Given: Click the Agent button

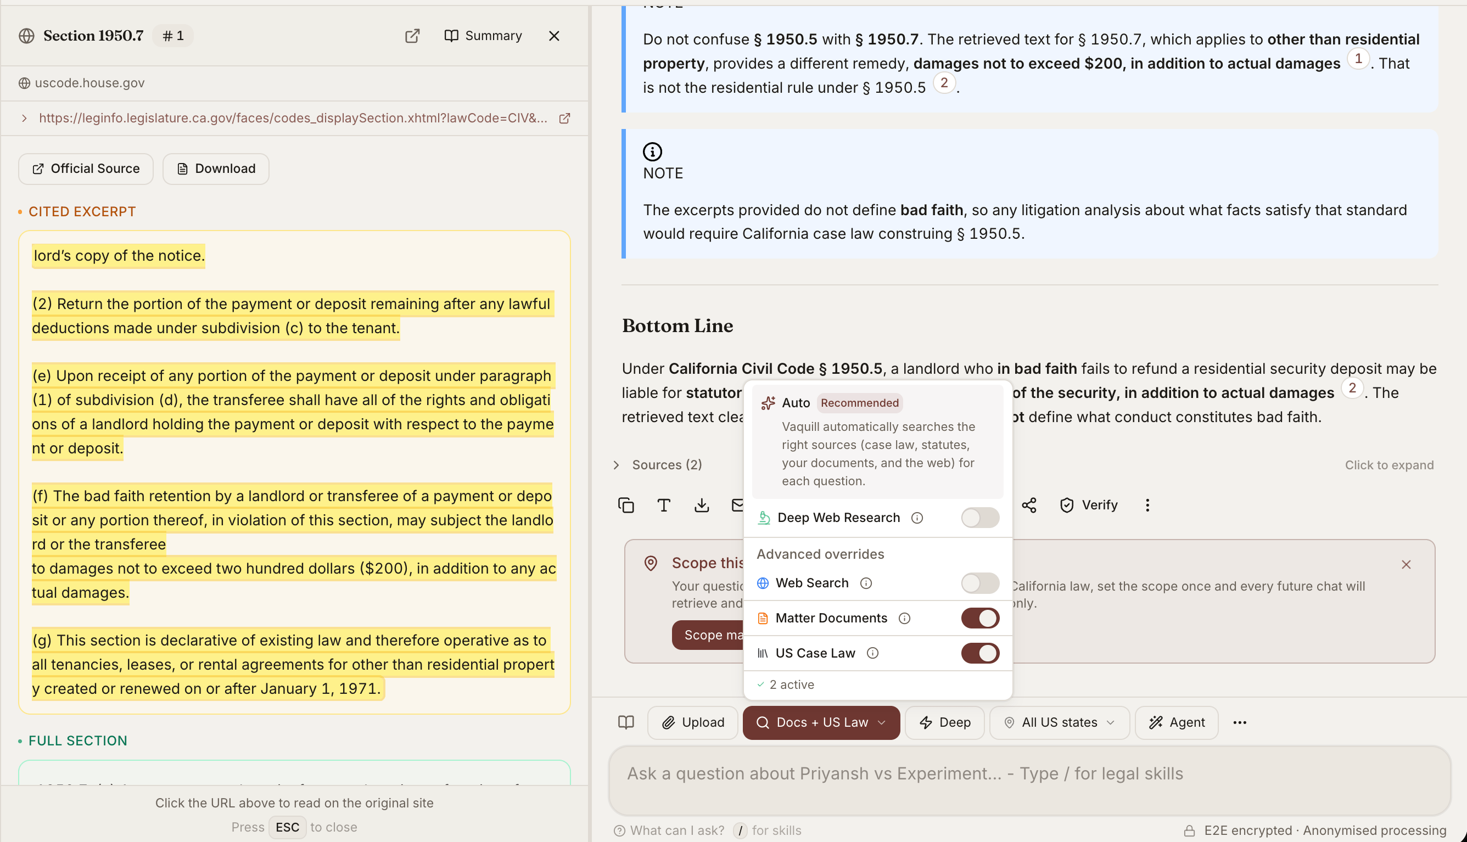Looking at the screenshot, I should 1176,722.
